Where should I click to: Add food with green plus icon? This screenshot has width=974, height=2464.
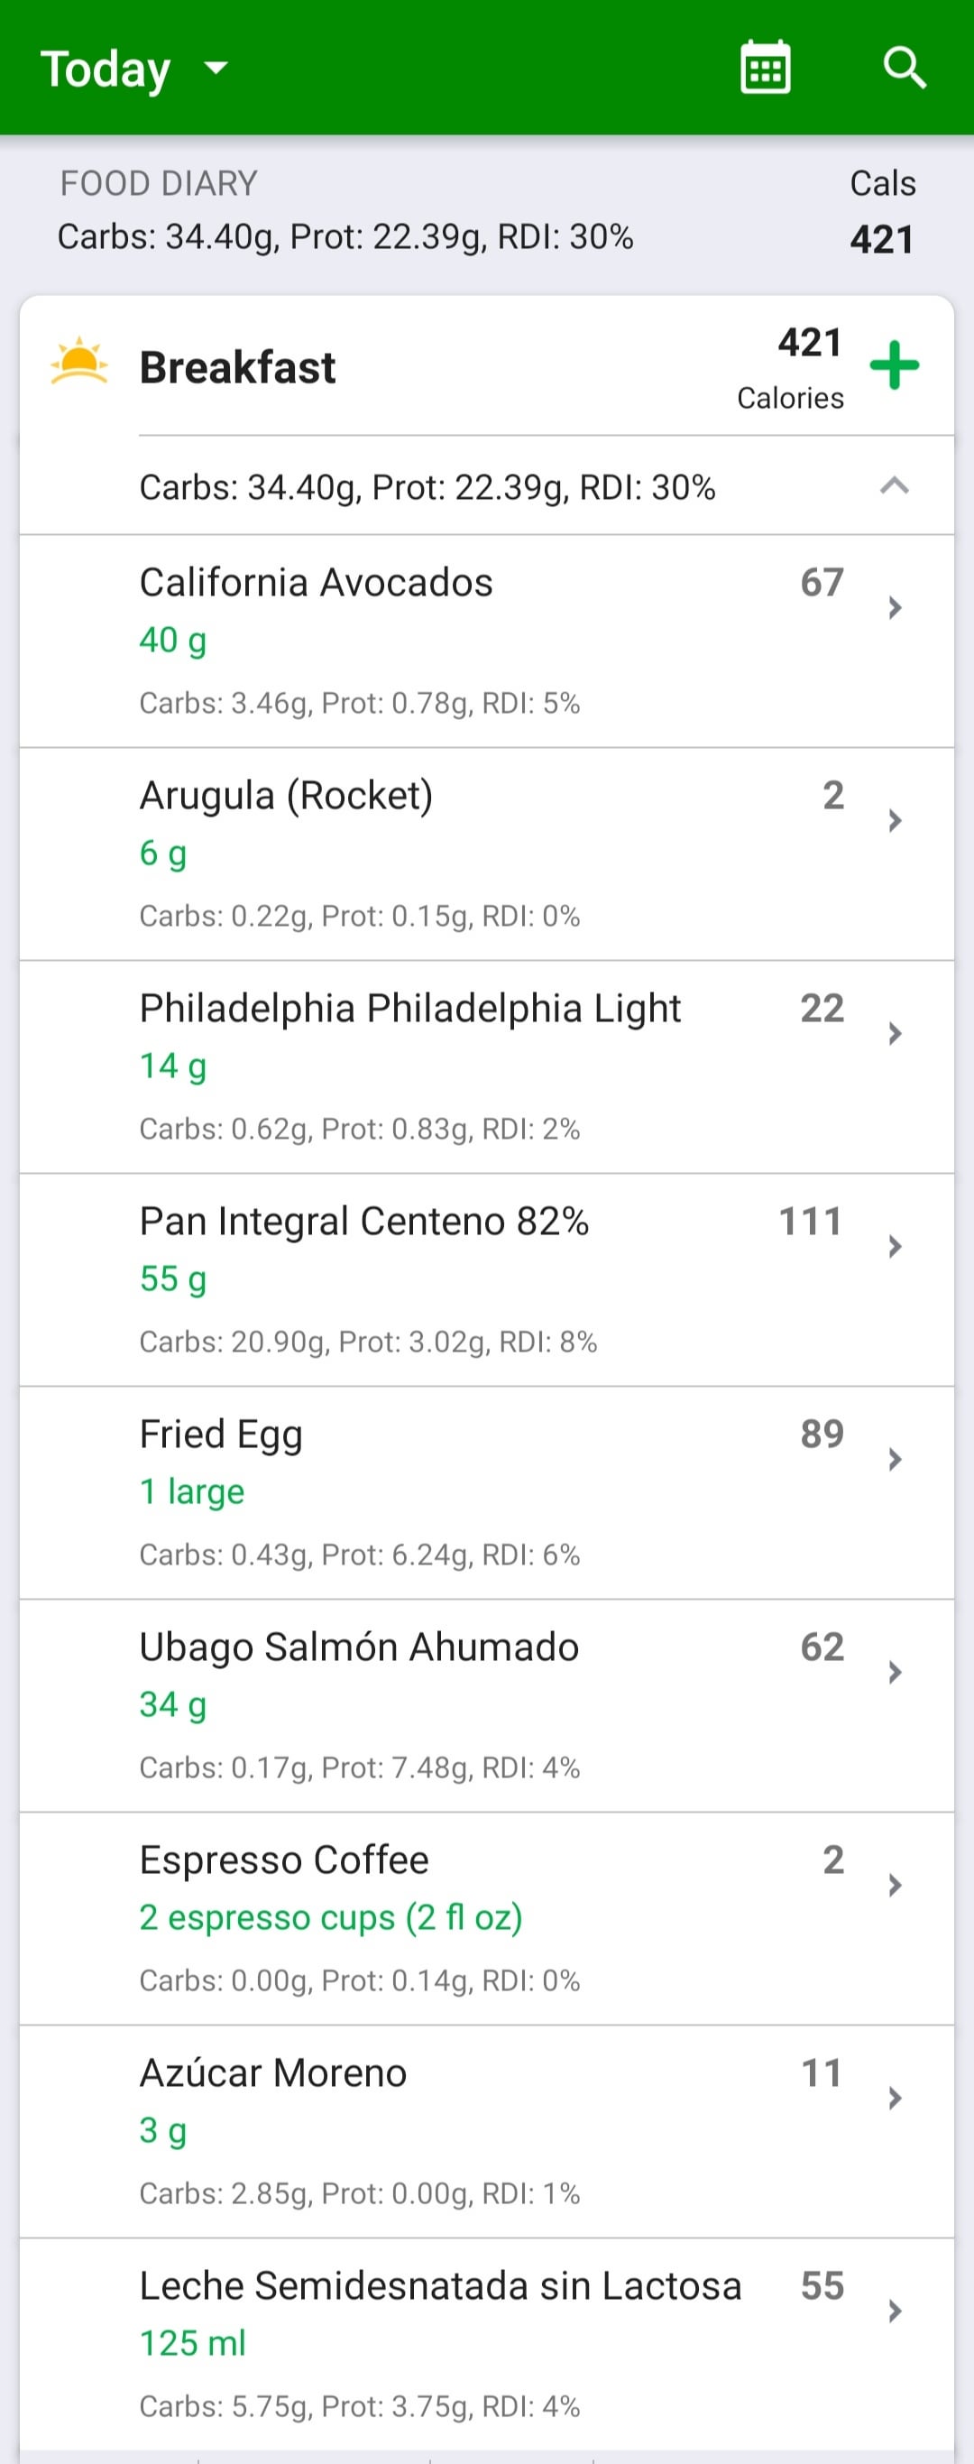point(894,365)
